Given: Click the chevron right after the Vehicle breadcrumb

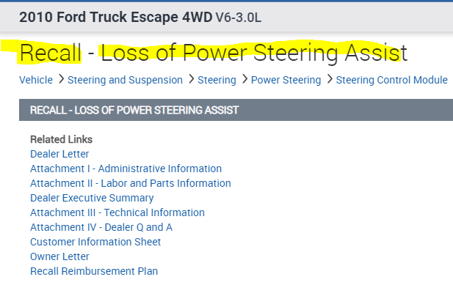Looking at the screenshot, I should (60, 79).
